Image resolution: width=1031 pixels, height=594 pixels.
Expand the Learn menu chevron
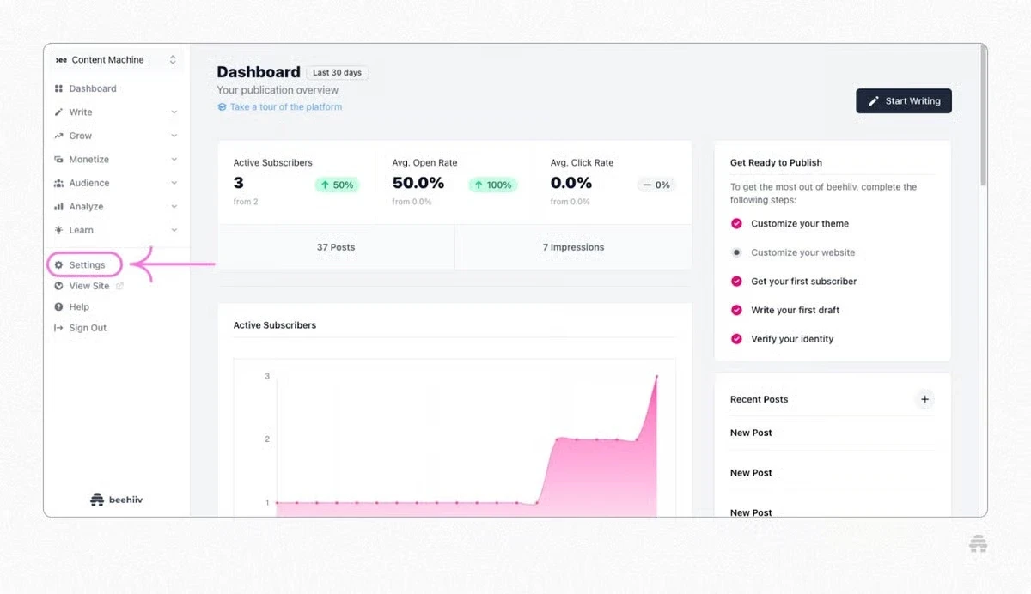point(174,230)
